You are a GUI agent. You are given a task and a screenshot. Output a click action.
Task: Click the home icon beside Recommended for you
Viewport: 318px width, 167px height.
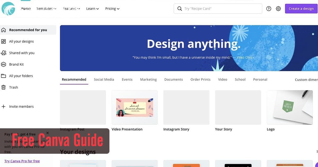click(3, 30)
